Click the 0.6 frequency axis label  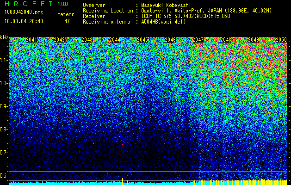point(3,176)
